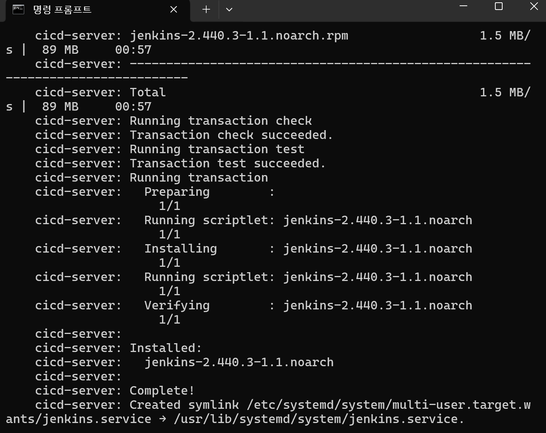Click the "Complete!" output text
546x433 pixels.
162,391
